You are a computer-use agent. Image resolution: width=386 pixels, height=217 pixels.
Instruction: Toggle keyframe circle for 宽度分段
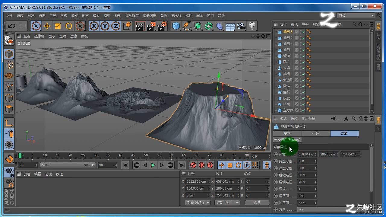click(275, 161)
